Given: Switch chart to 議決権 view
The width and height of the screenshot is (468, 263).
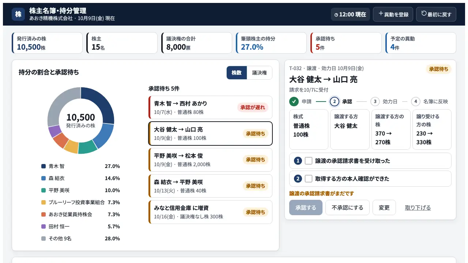Looking at the screenshot, I should click(x=260, y=73).
